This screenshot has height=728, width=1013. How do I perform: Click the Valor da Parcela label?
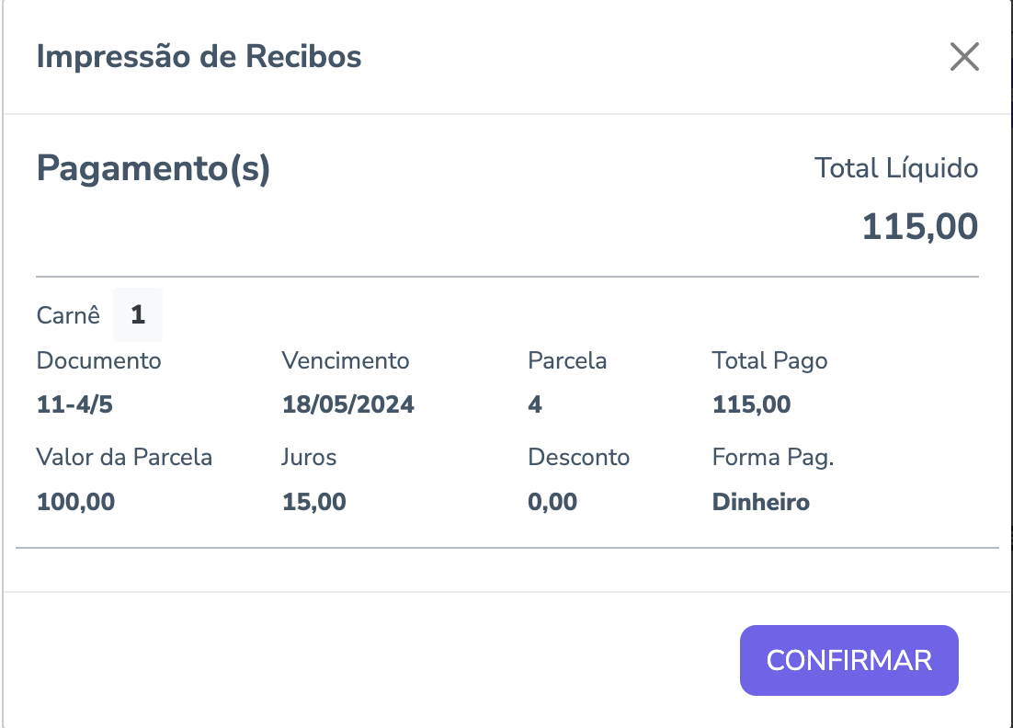(124, 458)
